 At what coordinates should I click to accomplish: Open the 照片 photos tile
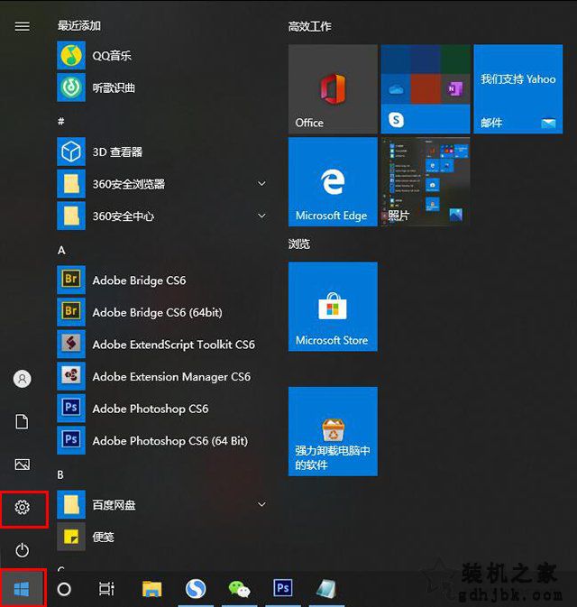426,182
